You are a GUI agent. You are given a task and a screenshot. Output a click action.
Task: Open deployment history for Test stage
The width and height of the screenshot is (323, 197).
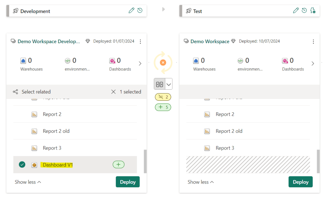(304, 11)
